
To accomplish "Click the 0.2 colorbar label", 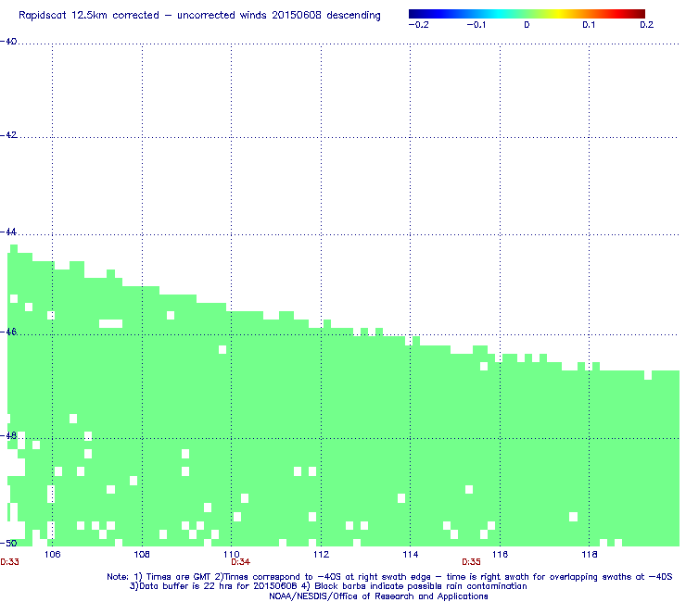I will (x=647, y=25).
